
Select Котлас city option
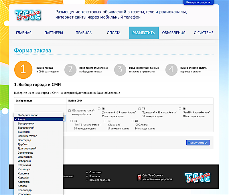click(x=39, y=186)
